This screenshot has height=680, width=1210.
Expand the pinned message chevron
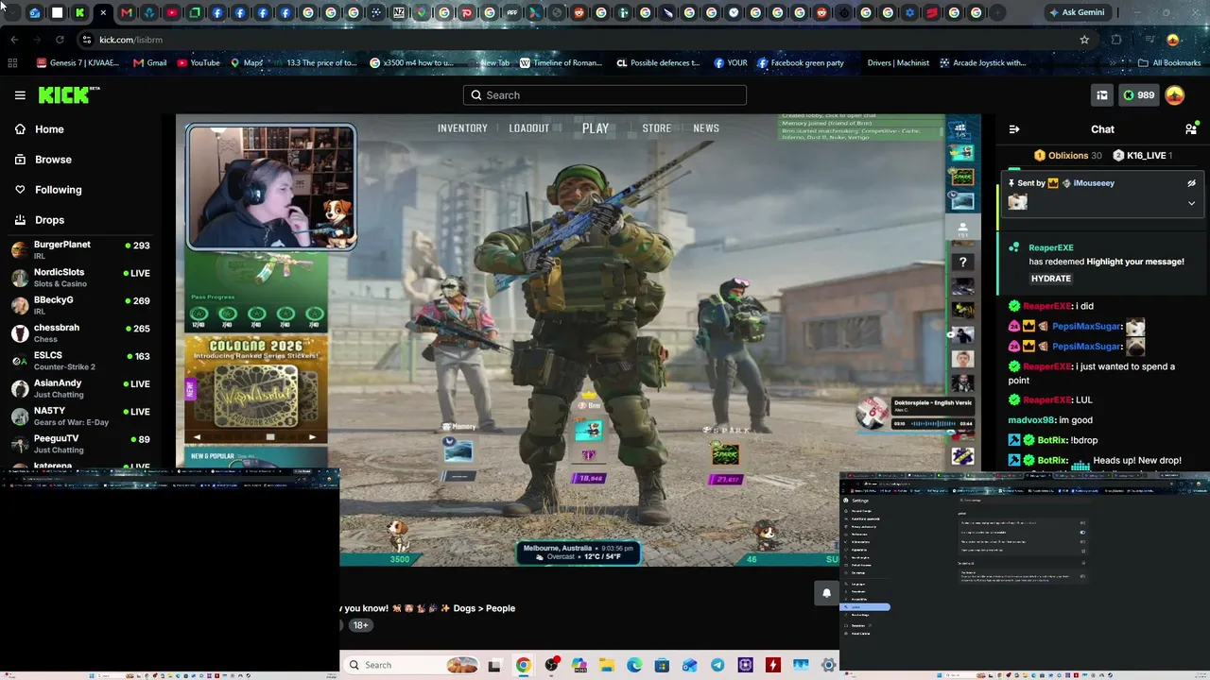click(1191, 203)
